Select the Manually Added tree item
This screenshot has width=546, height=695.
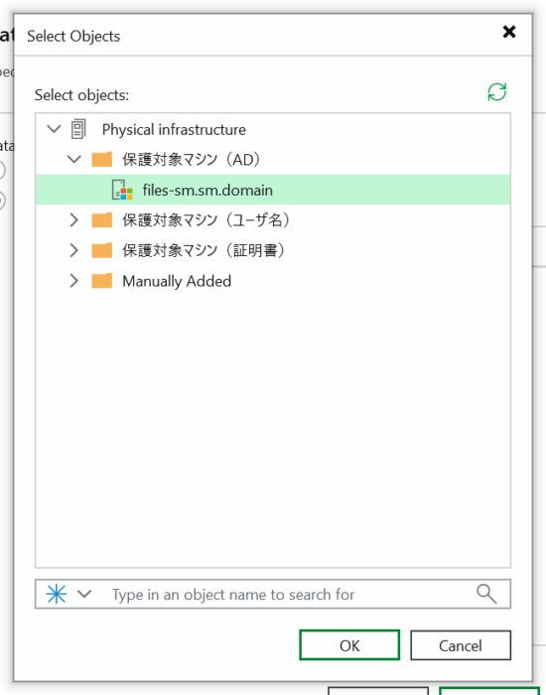[x=177, y=281]
